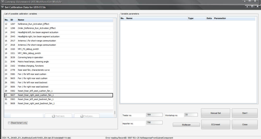Select Antenna 1 for short-range communication

(x=58, y=41)
